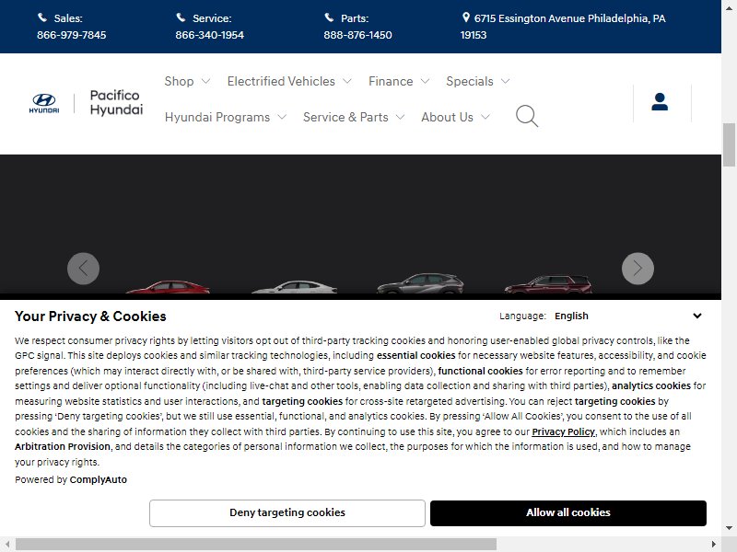Click the address map pin icon
The width and height of the screenshot is (737, 552).
pos(466,17)
